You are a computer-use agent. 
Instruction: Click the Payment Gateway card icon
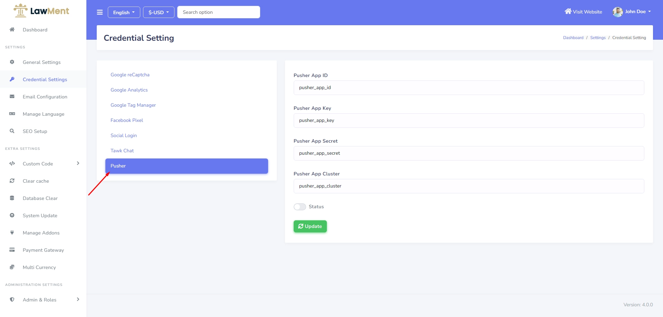[12, 250]
